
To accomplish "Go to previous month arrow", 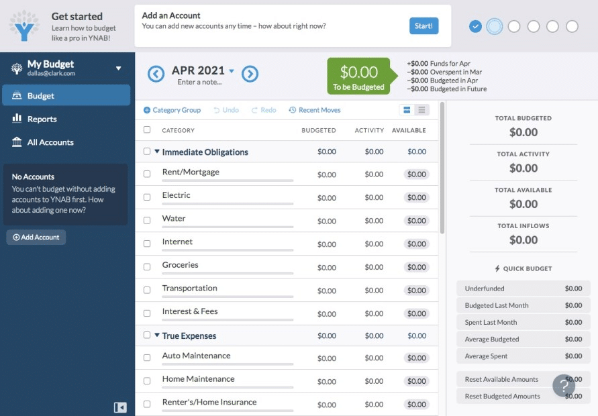I will coord(156,74).
